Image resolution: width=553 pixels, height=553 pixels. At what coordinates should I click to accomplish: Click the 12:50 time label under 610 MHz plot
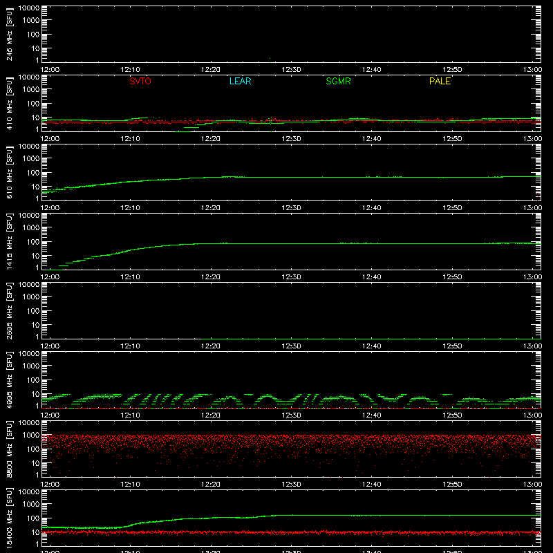click(452, 208)
